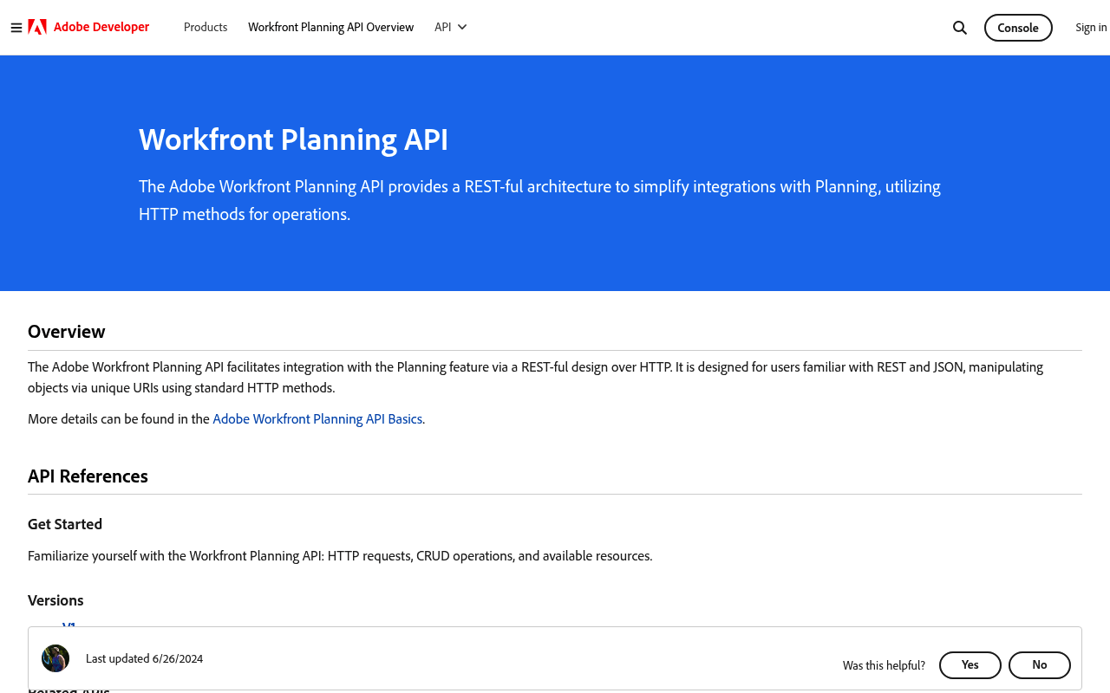This screenshot has height=693, width=1110.
Task: Click the Adobe Developer home link
Action: click(101, 27)
